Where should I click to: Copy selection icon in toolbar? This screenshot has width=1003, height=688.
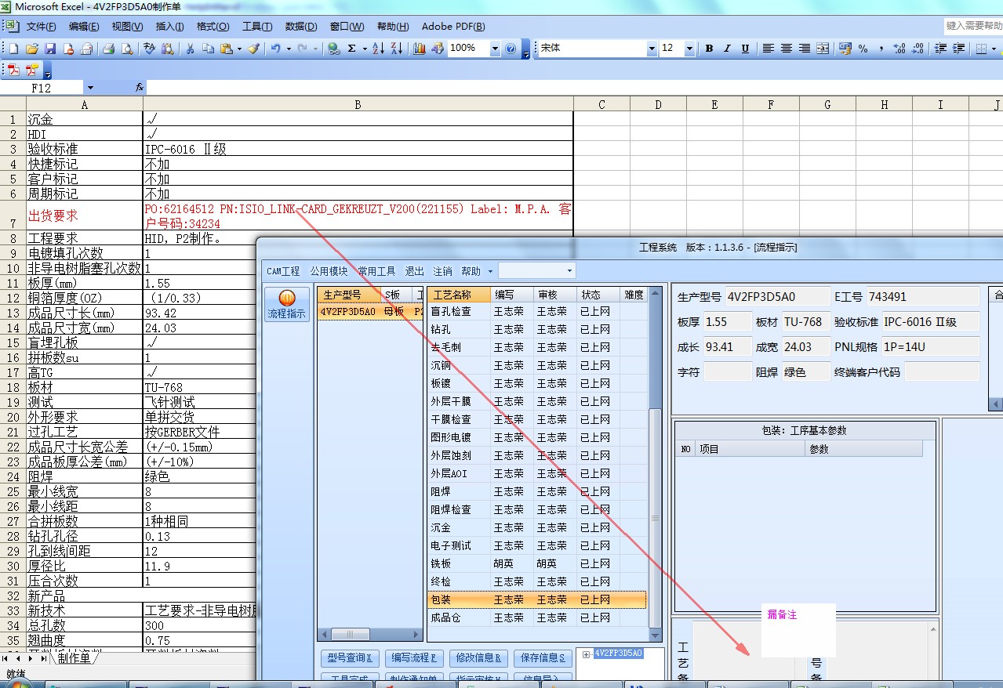tap(208, 49)
